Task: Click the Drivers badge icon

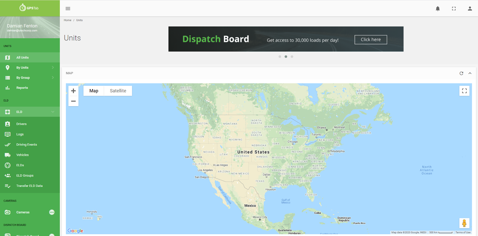Action: point(8,124)
